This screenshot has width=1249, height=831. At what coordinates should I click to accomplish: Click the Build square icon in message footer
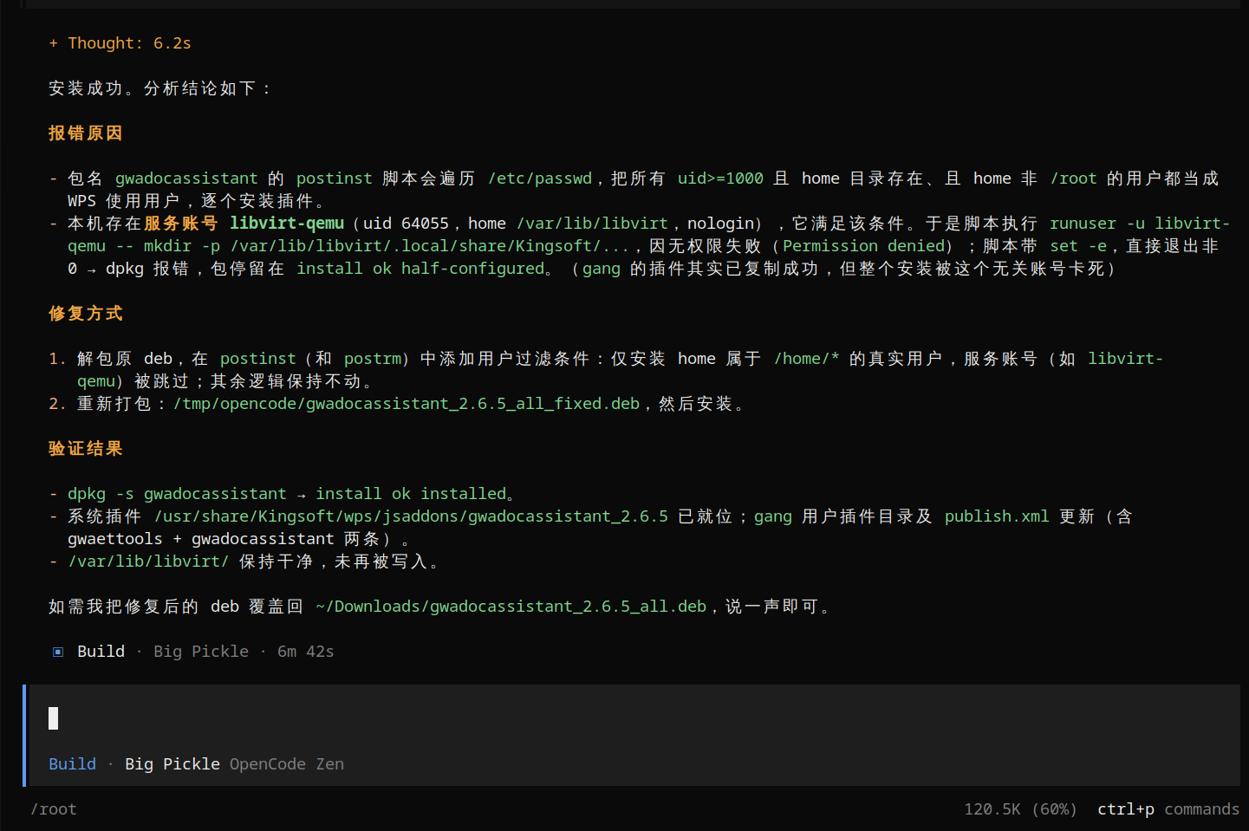point(58,652)
